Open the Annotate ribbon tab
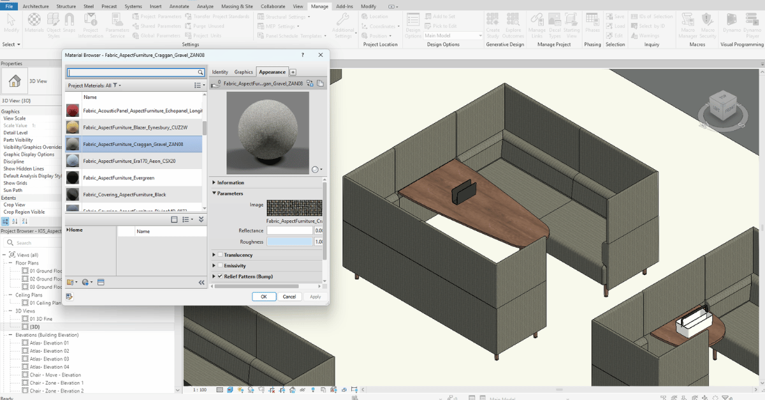This screenshot has height=400, width=765. tap(179, 6)
